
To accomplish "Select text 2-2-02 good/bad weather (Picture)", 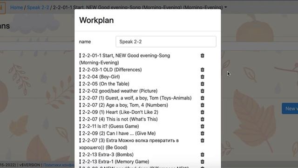I will (x=120, y=91).
